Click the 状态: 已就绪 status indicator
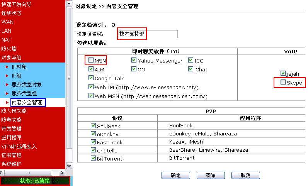 tap(35, 181)
